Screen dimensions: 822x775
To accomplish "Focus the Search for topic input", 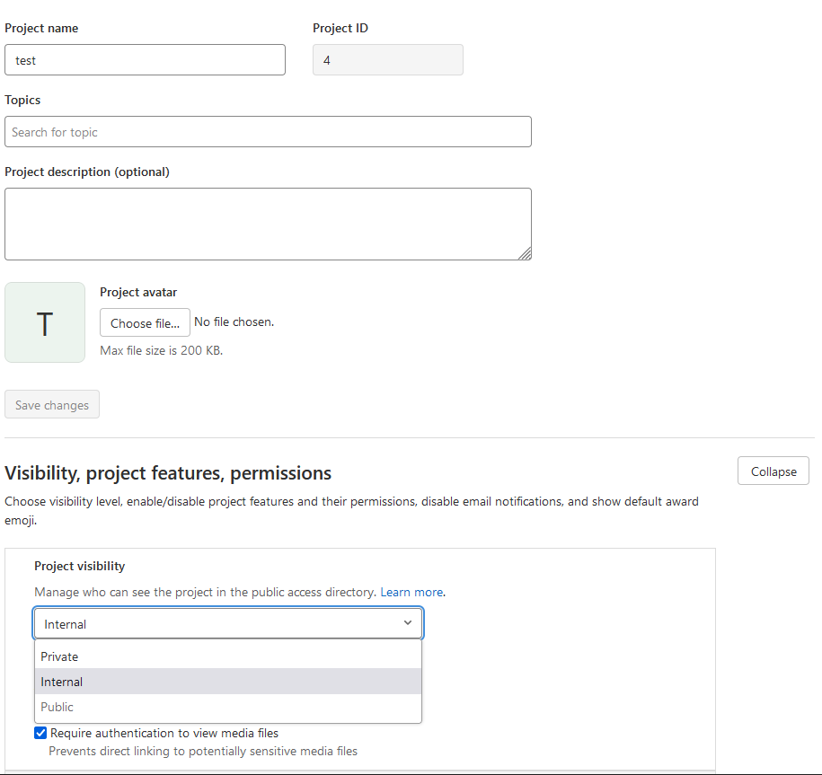I will point(268,131).
